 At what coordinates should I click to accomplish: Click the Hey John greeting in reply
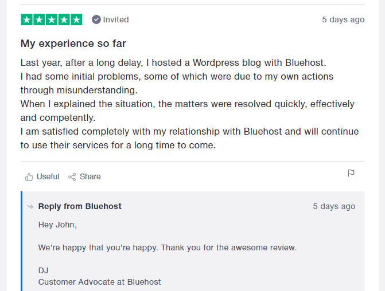pyautogui.click(x=57, y=225)
